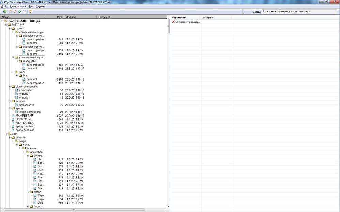
Task: Select the Отсутствует предвар... row
Action: point(186,22)
